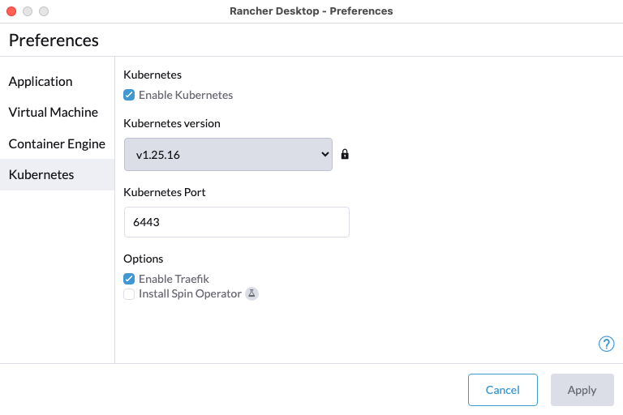Click the Apply button
The width and height of the screenshot is (623, 415).
coord(582,390)
